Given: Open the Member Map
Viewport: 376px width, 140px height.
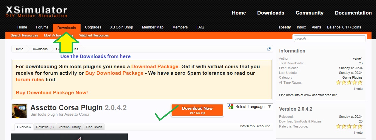Looking at the screenshot, I should pyautogui.click(x=153, y=27).
